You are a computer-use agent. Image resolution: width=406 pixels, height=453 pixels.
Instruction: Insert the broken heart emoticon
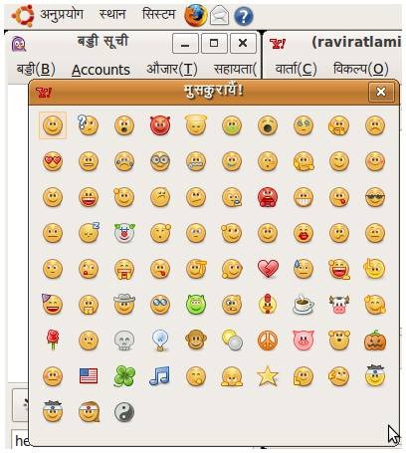coord(268,269)
